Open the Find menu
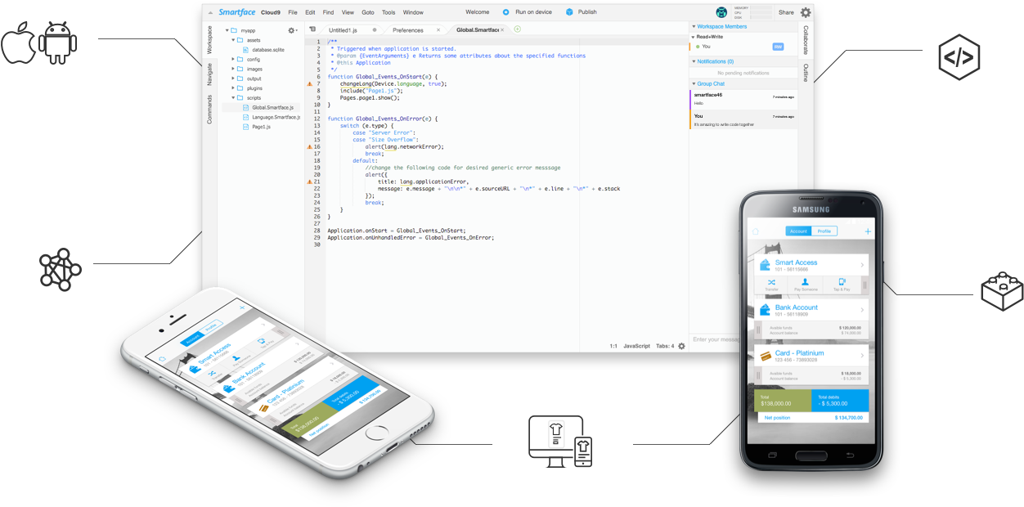Image resolution: width=1024 pixels, height=507 pixels. pyautogui.click(x=329, y=12)
